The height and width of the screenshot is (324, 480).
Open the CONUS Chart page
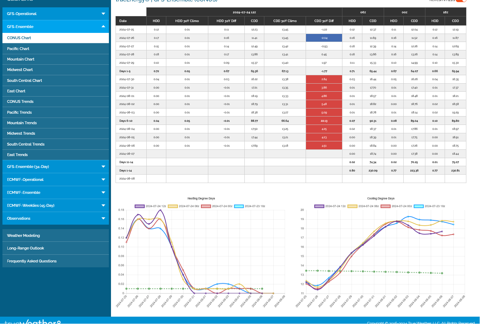click(56, 38)
